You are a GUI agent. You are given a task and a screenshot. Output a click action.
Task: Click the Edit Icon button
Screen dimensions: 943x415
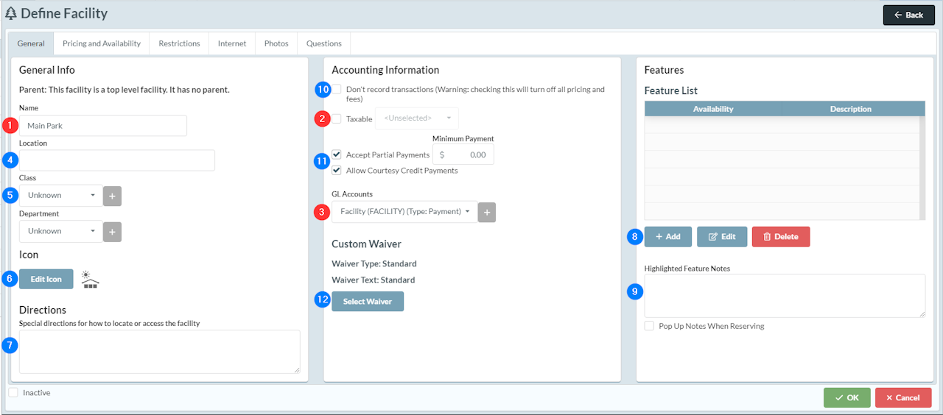pos(46,279)
